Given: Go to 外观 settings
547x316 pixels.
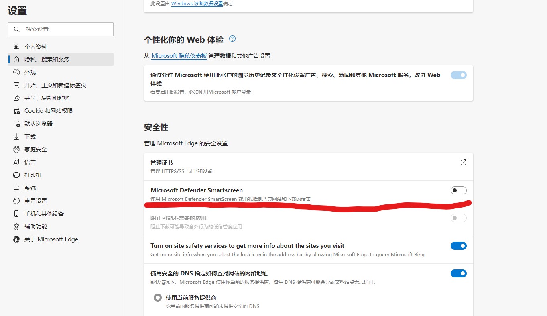Looking at the screenshot, I should pyautogui.click(x=61, y=72).
